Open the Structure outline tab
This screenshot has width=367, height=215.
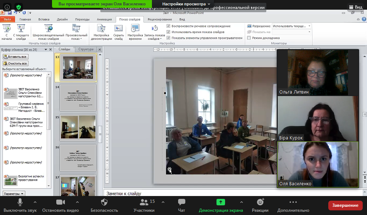[x=86, y=49]
